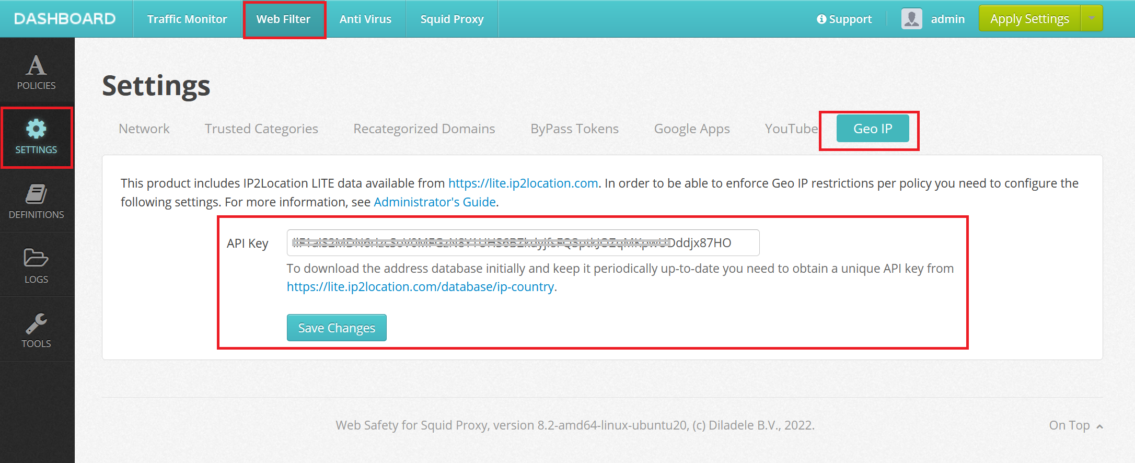Open the Trusted Categories tab
Image resolution: width=1135 pixels, height=463 pixels.
pos(261,129)
